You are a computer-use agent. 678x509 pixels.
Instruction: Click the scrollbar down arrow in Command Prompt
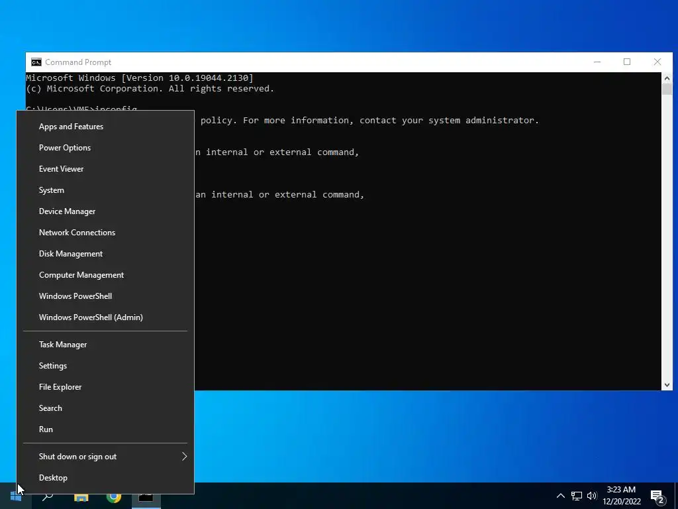pos(667,385)
